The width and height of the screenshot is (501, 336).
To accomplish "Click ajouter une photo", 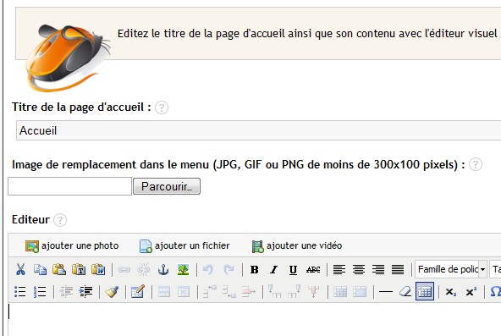I will pos(72,246).
